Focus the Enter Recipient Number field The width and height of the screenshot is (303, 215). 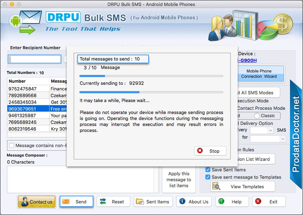pyautogui.click(x=35, y=59)
